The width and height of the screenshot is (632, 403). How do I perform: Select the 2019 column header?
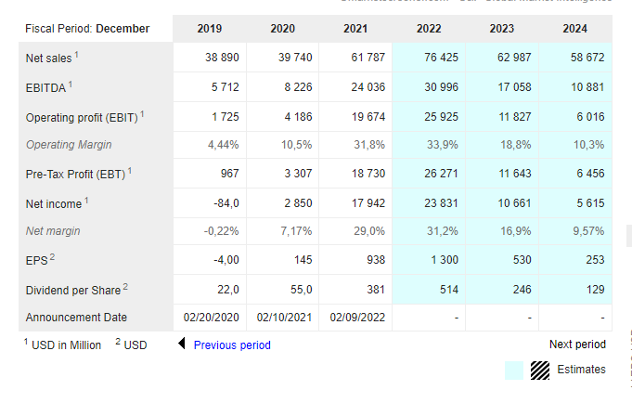tap(210, 29)
